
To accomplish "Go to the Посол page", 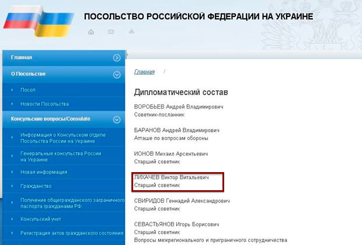I will click(x=28, y=90).
